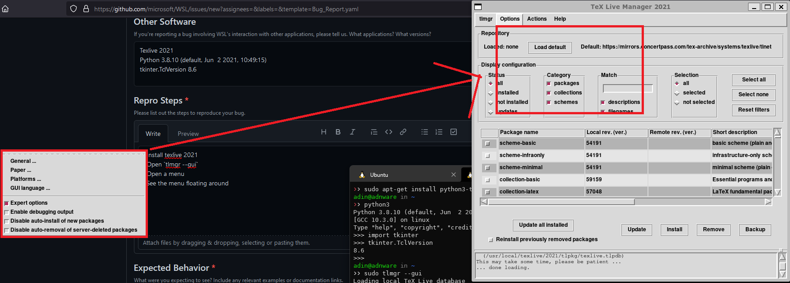790x283 pixels.
Task: Add a link using the chain icon
Action: click(x=403, y=132)
